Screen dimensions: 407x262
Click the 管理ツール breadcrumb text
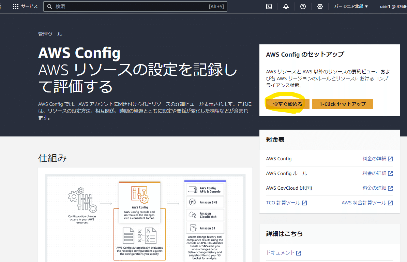[x=50, y=34]
